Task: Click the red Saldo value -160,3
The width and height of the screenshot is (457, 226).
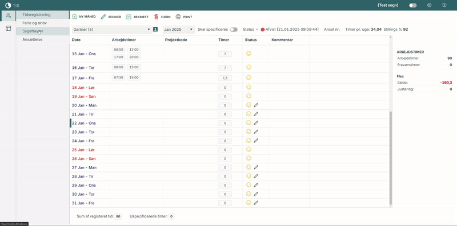Action: click(x=446, y=83)
